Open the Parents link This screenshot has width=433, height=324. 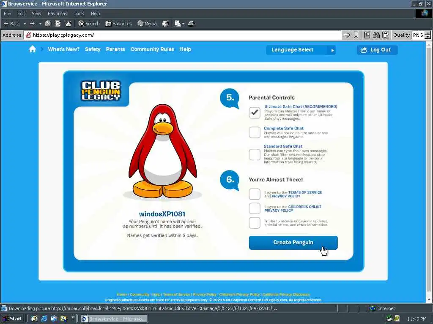(115, 49)
